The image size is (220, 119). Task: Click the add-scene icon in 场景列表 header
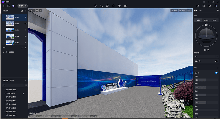coord(22,11)
